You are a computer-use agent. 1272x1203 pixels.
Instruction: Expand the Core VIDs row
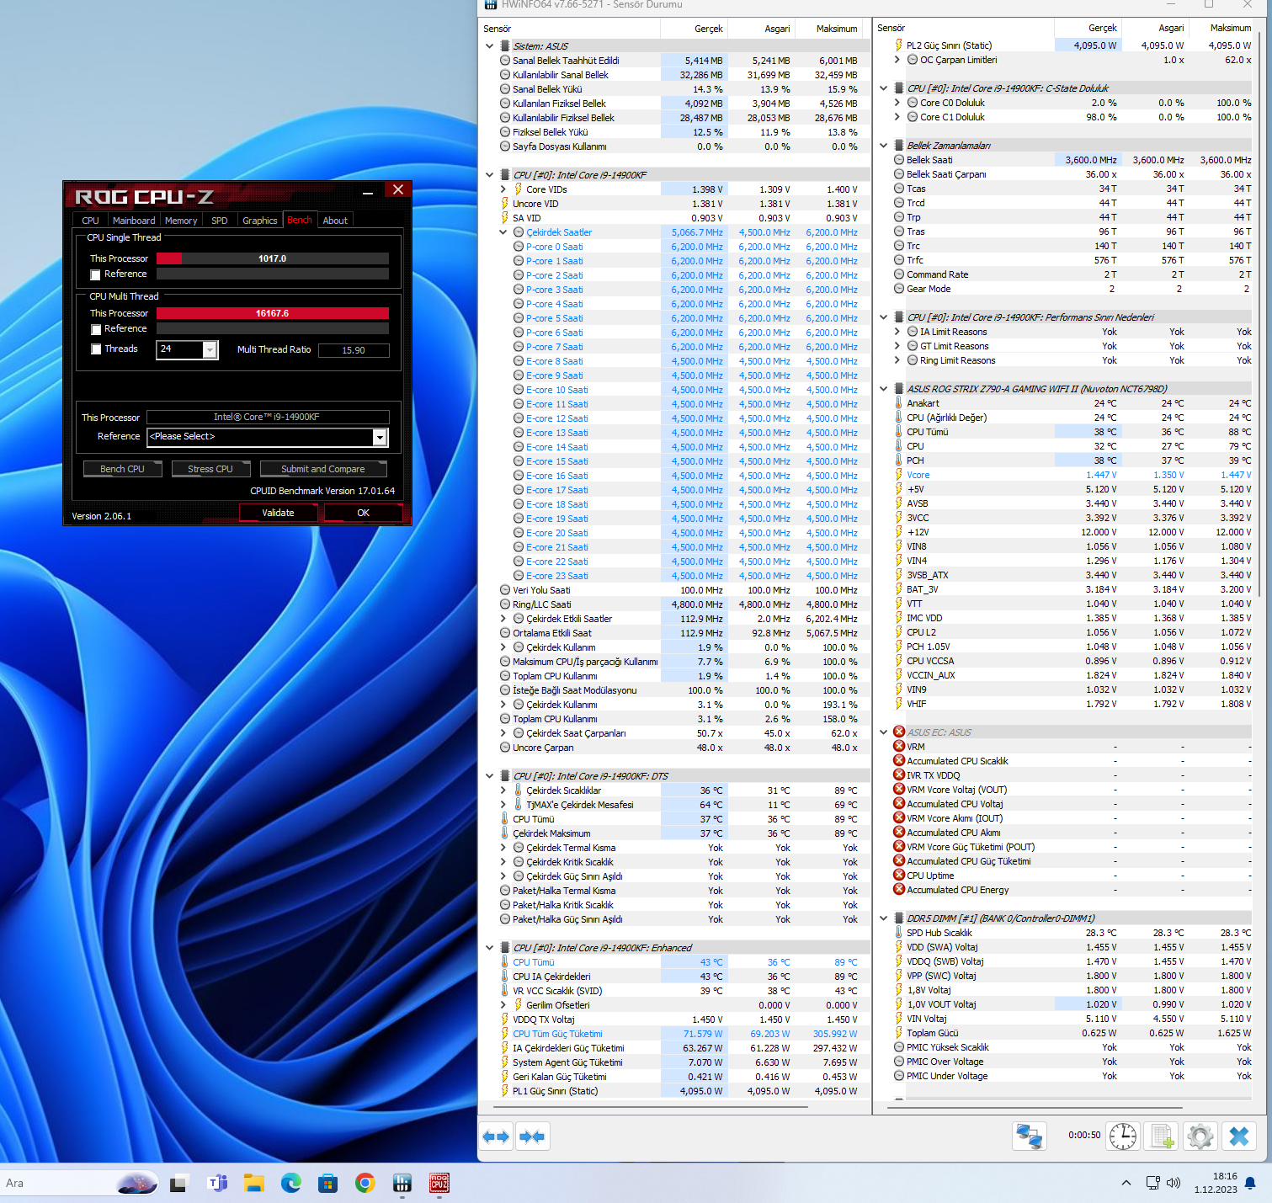click(x=503, y=189)
